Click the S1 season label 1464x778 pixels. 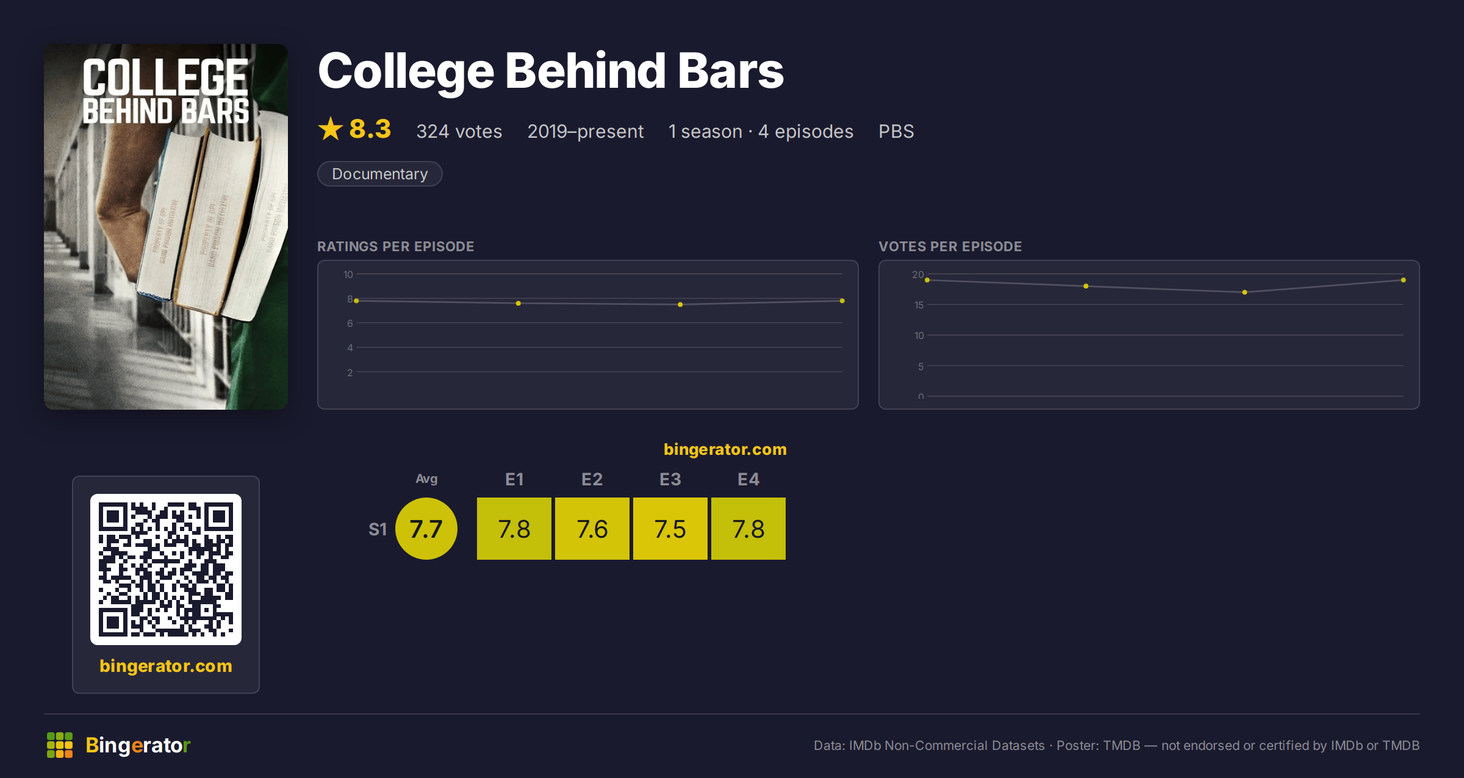(x=378, y=529)
